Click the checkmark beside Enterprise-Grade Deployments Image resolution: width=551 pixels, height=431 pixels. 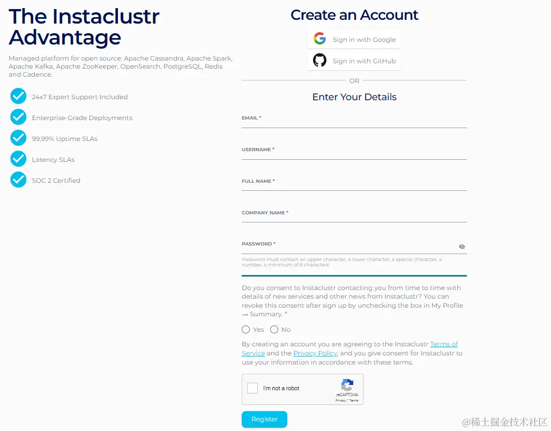(18, 117)
